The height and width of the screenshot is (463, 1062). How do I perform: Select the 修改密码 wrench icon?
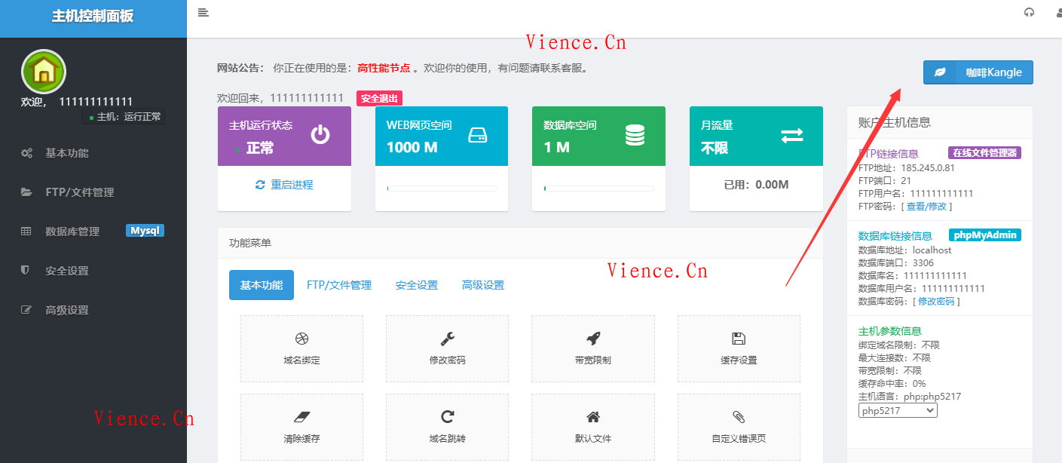(447, 348)
